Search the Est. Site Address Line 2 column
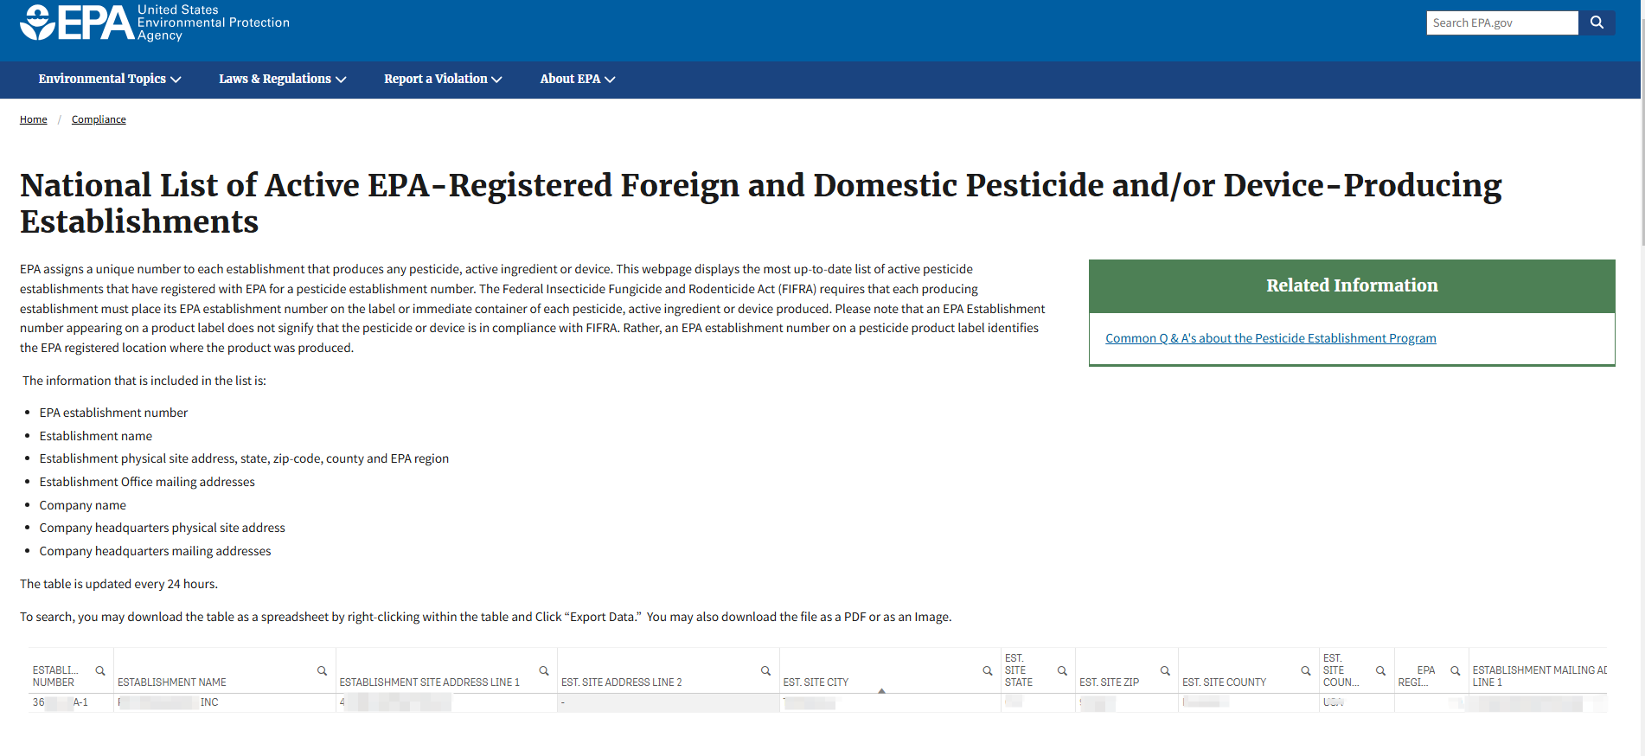Image resolution: width=1645 pixels, height=756 pixels. 765,671
